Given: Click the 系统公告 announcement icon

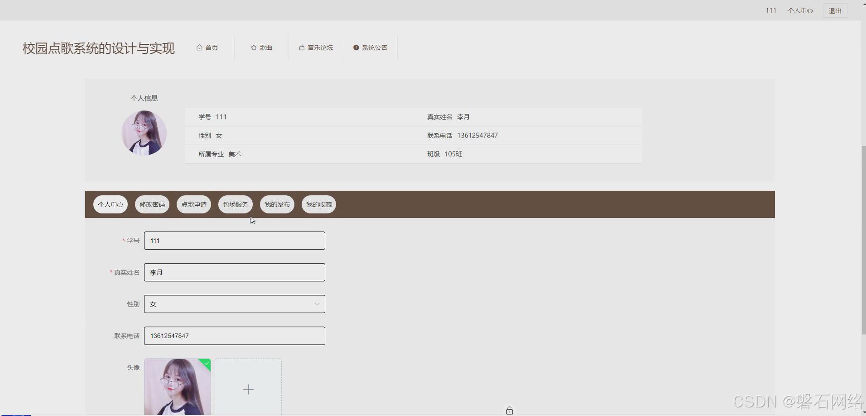Looking at the screenshot, I should point(356,47).
